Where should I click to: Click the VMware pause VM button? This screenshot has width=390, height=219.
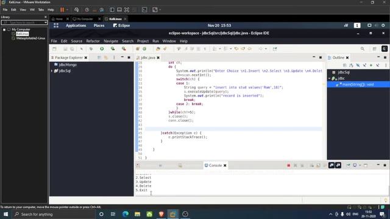62,10
